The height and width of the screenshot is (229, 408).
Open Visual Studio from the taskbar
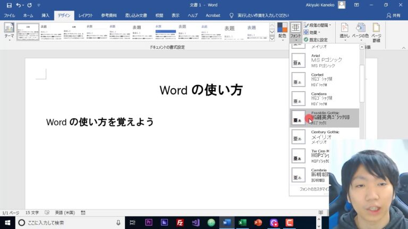click(195, 223)
